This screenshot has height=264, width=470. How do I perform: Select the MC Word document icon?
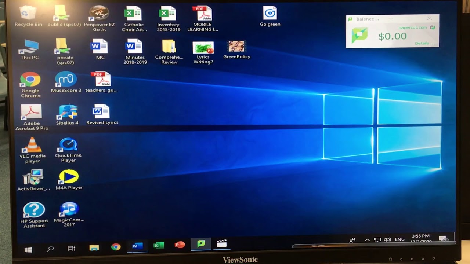100,49
